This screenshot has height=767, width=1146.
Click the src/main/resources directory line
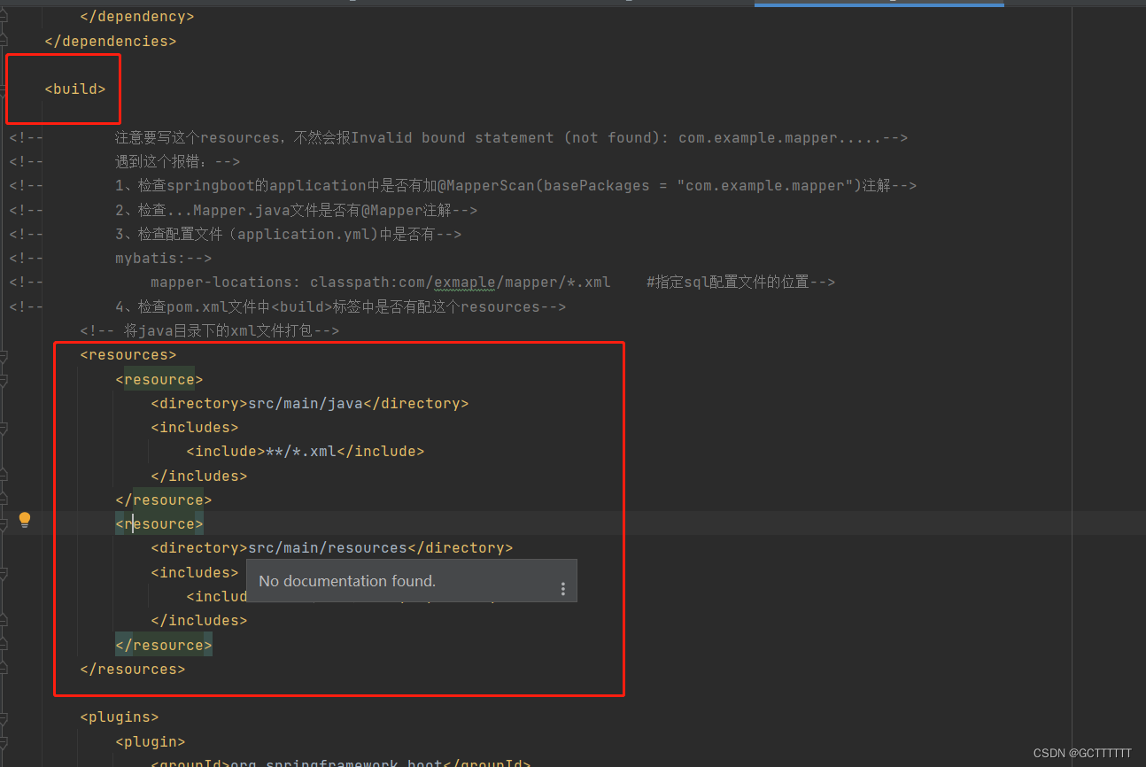click(x=332, y=548)
